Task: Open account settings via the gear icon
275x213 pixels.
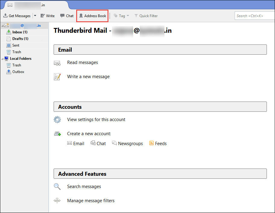Action: tap(57, 120)
